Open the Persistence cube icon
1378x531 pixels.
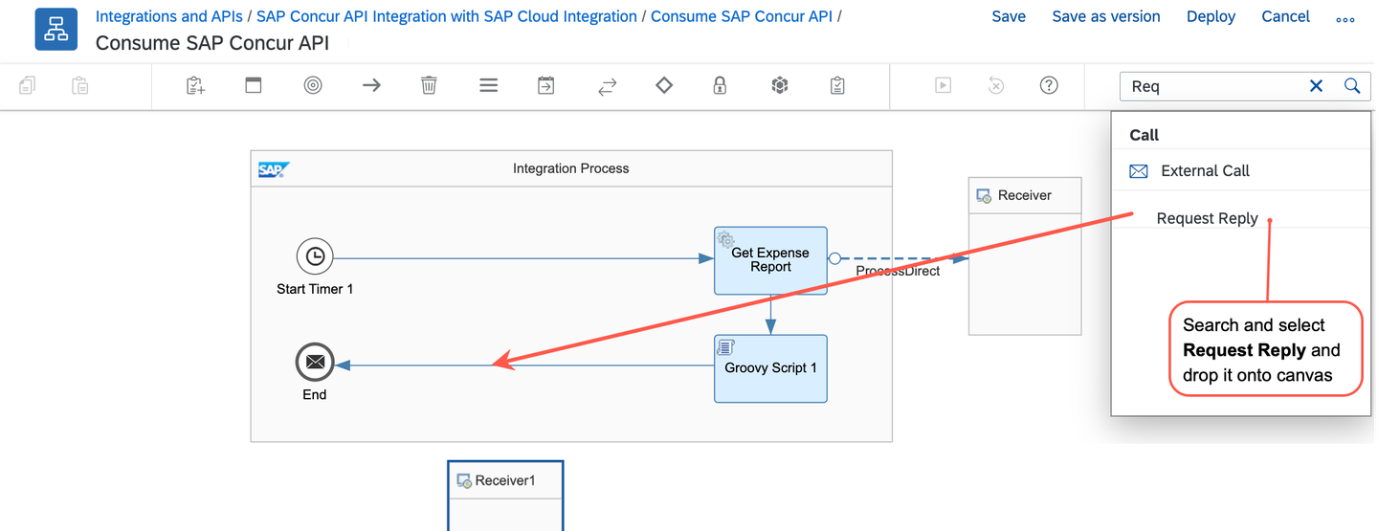[780, 85]
